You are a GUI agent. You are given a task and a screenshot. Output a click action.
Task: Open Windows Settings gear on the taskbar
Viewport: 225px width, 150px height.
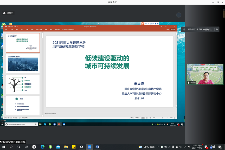click(x=82, y=147)
